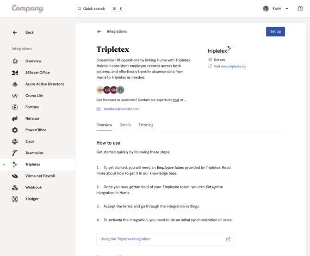Open Overview in the Integrations sidebar

coord(33,61)
